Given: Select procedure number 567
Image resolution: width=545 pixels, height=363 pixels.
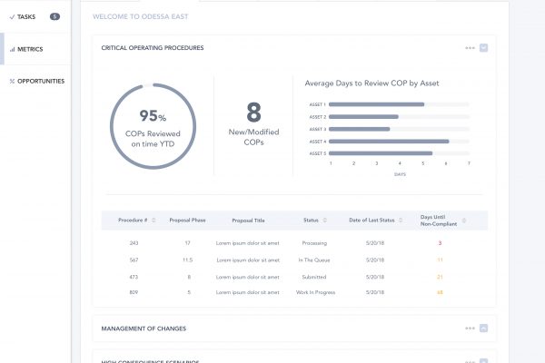Looking at the screenshot, I should click(134, 260).
